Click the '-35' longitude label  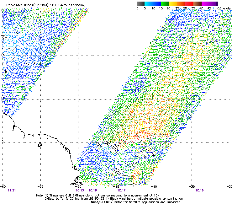click(192, 186)
